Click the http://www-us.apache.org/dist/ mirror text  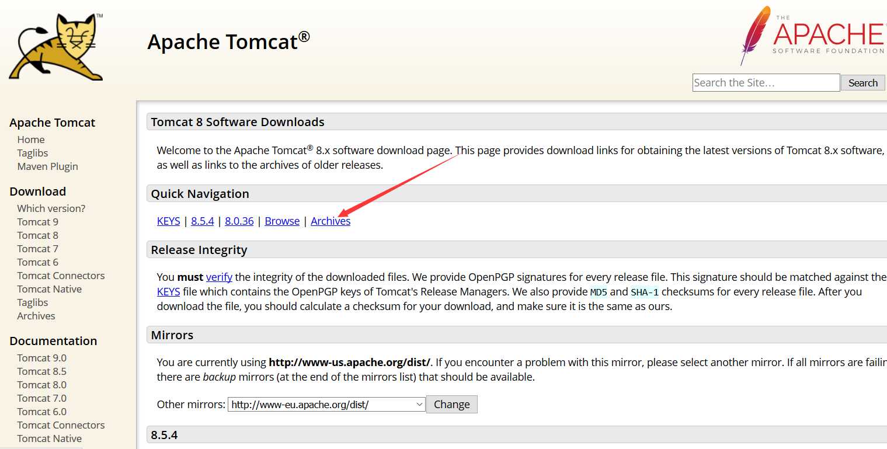pyautogui.click(x=350, y=363)
